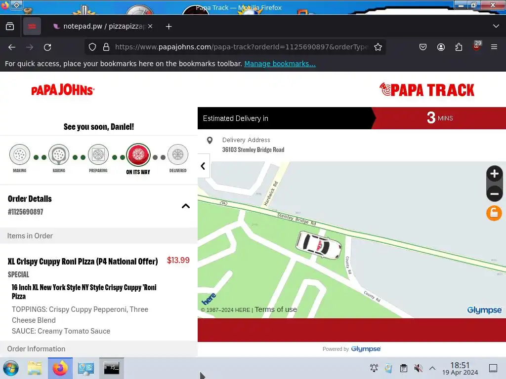Collapse the Order Details chevron
The image size is (506, 379).
point(186,206)
